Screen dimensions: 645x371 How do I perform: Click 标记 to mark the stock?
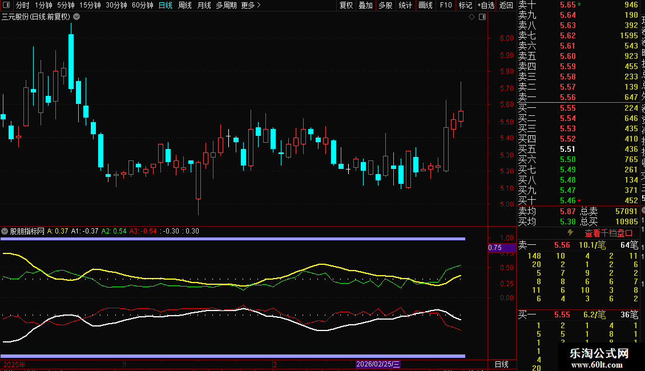coord(465,5)
